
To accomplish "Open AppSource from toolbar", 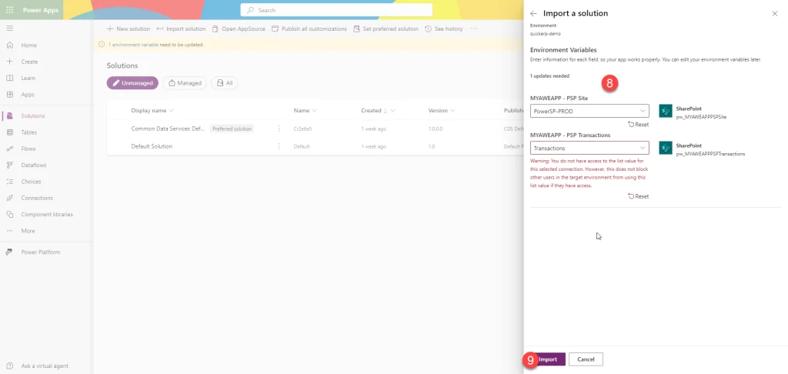I will coord(239,28).
